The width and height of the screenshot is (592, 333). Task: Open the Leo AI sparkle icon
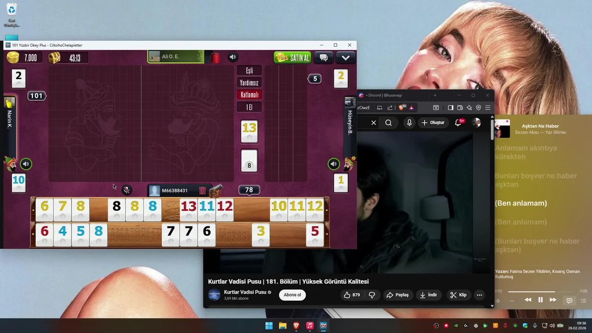coord(469,108)
